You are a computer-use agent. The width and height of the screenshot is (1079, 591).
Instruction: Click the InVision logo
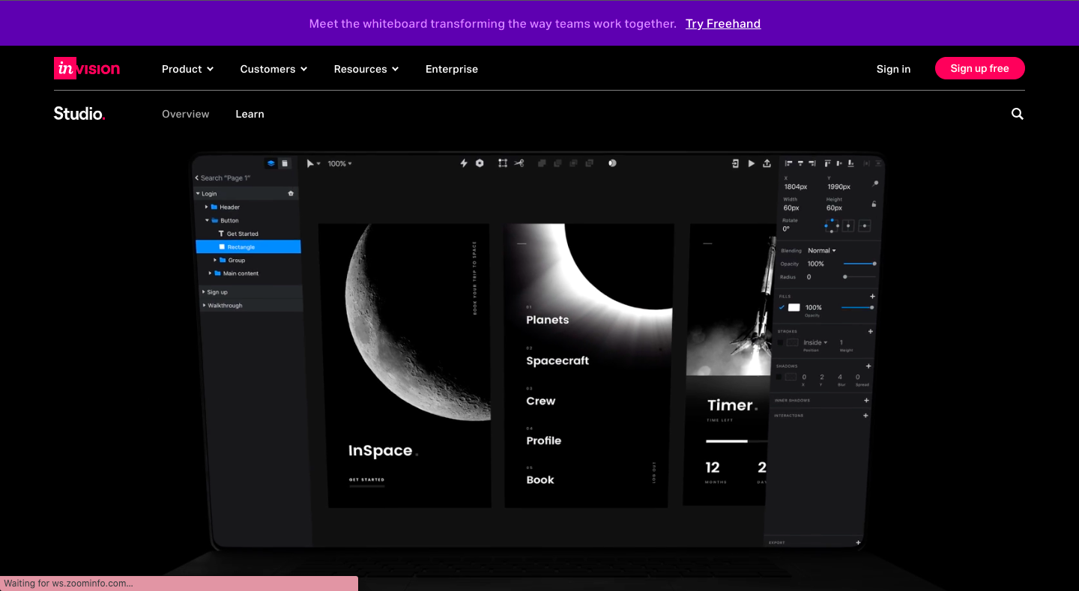87,68
